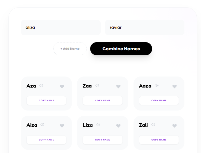Select the second name field with zaviar
The image size is (201, 153).
pyautogui.click(x=145, y=28)
